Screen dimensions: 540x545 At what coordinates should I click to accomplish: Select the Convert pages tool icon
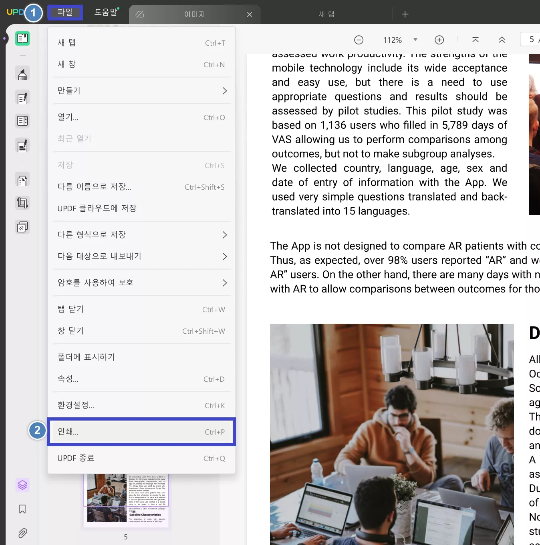tap(22, 180)
